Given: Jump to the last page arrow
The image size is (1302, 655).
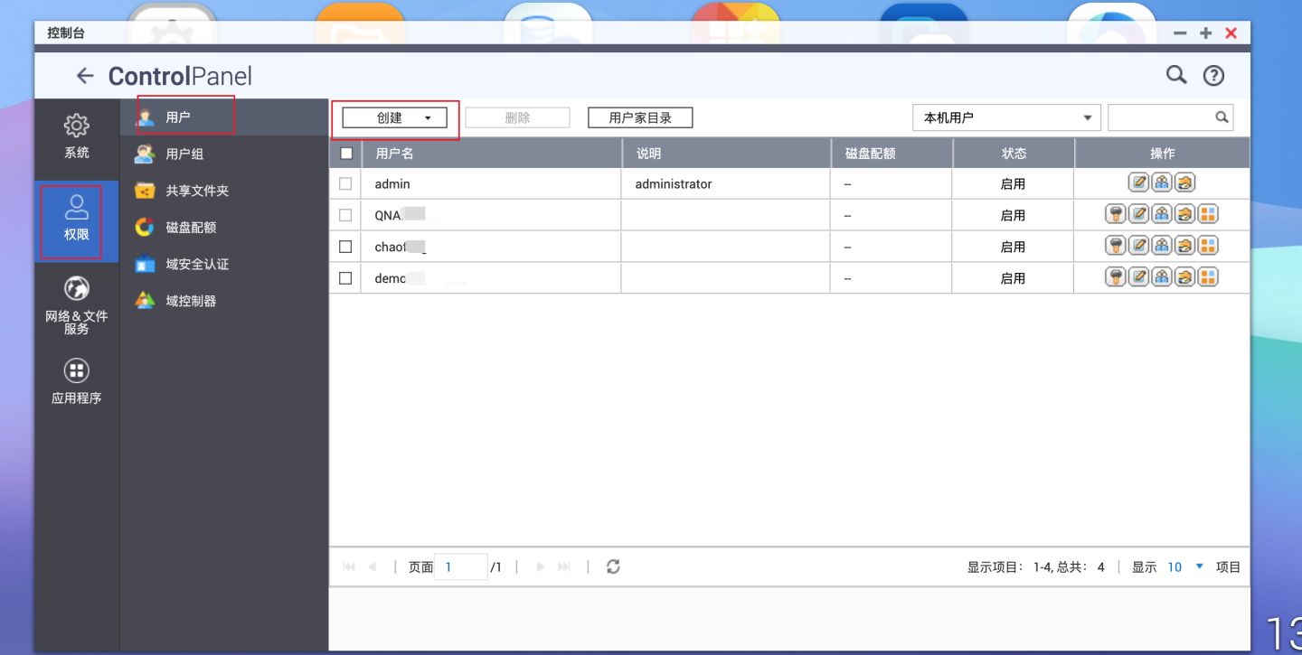Looking at the screenshot, I should 564,567.
